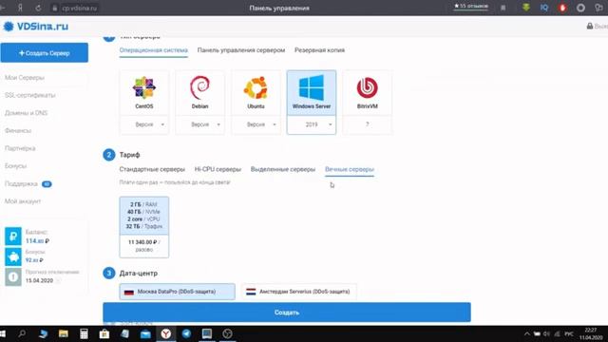The image size is (608, 342).
Task: Open Поддержка in sidebar
Action: (21, 183)
